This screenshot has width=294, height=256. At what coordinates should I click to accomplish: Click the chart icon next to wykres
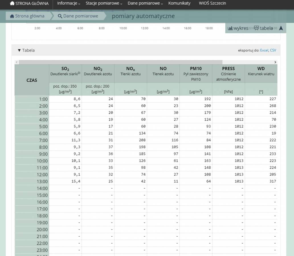tap(230, 28)
